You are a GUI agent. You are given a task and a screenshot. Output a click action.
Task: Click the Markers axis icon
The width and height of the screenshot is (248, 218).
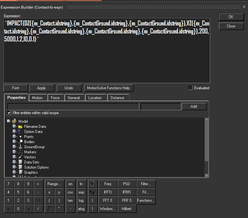(x=20, y=152)
